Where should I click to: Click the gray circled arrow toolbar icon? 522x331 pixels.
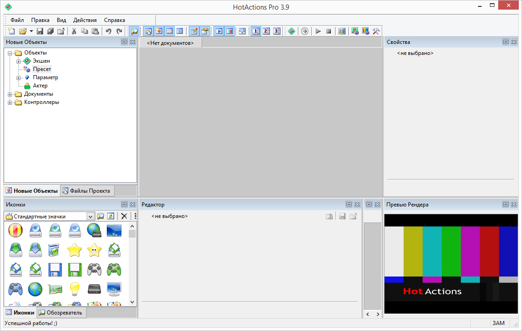[305, 31]
